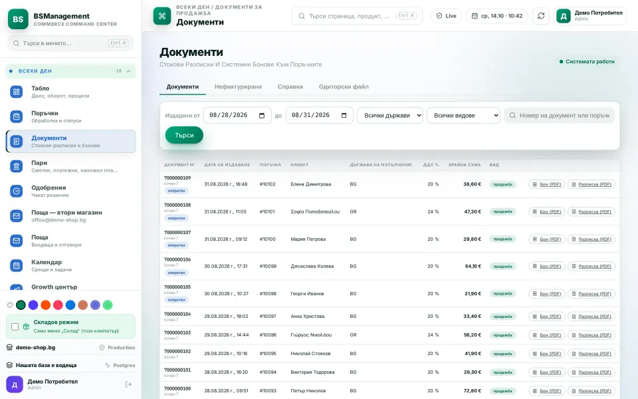Open Одобрения in the sidebar menu
Screen dimensions: 638x399
tap(70, 191)
